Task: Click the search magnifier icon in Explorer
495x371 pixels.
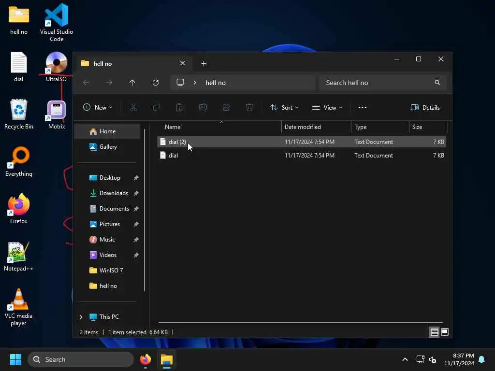Action: click(x=437, y=83)
